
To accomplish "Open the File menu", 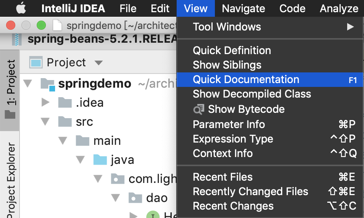I will (x=128, y=8).
